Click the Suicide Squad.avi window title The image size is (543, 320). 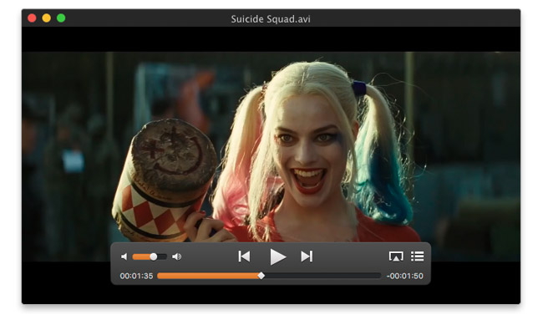tap(271, 18)
